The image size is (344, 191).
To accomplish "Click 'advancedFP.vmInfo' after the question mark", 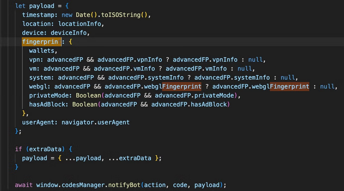I will tap(196, 69).
